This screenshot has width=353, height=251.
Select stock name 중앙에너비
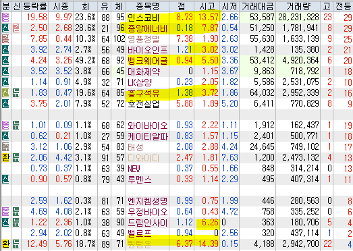coord(147,28)
